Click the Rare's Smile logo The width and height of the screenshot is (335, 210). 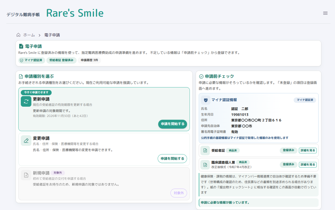(x=75, y=13)
